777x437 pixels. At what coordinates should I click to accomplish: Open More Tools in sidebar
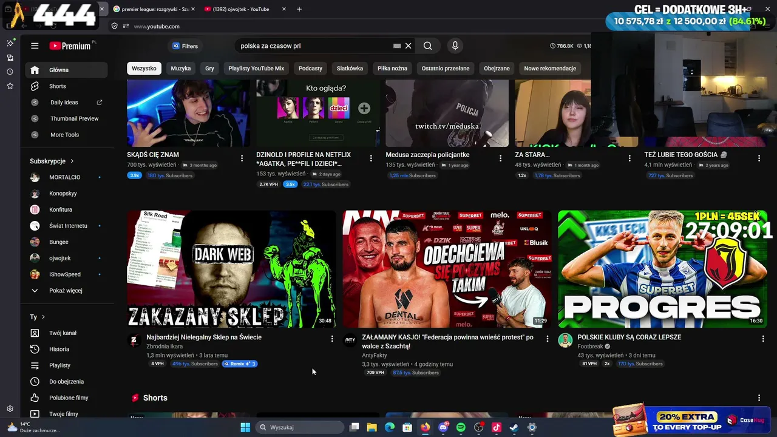click(66, 135)
